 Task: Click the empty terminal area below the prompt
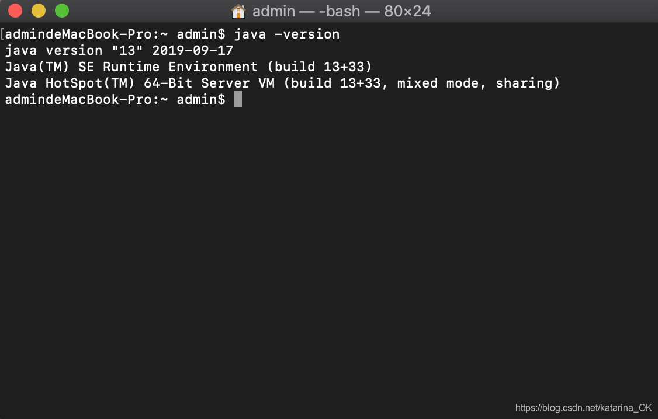coord(329,252)
